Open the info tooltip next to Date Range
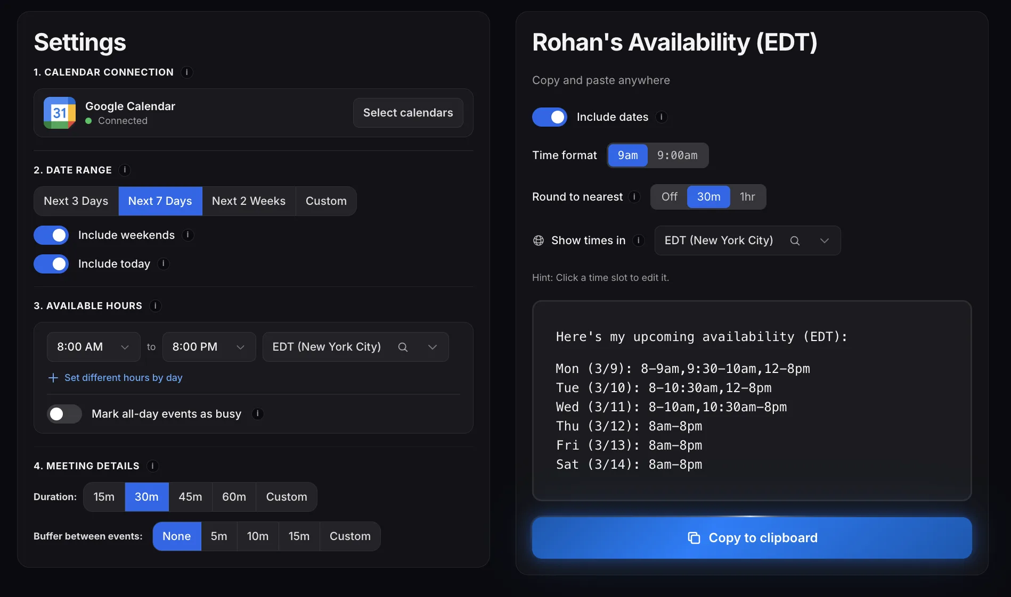This screenshot has height=597, width=1011. [125, 170]
